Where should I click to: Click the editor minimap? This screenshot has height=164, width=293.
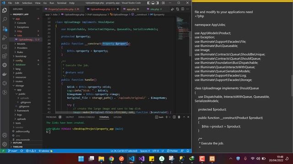point(182,28)
